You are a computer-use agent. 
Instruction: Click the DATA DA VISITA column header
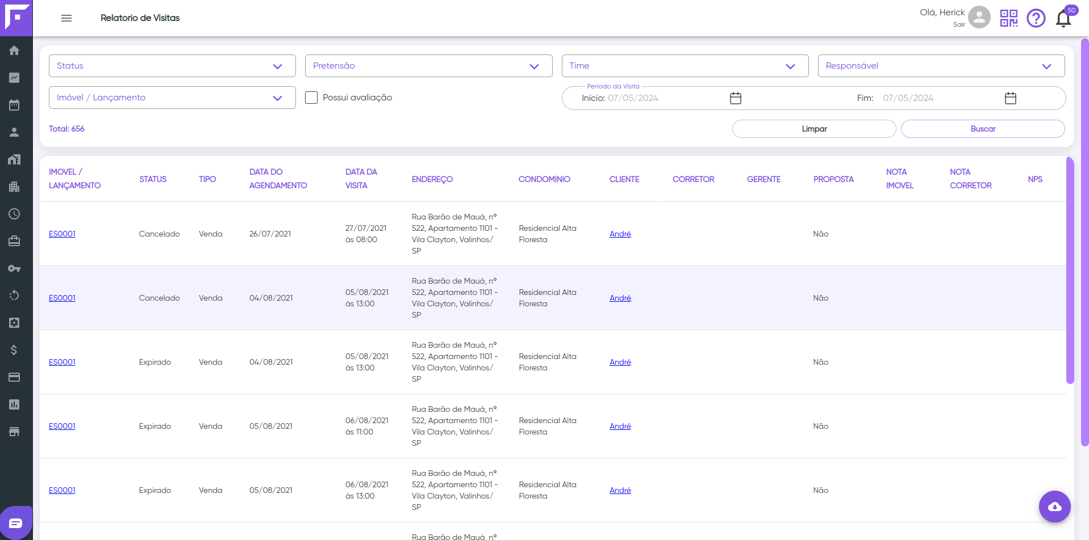[361, 179]
